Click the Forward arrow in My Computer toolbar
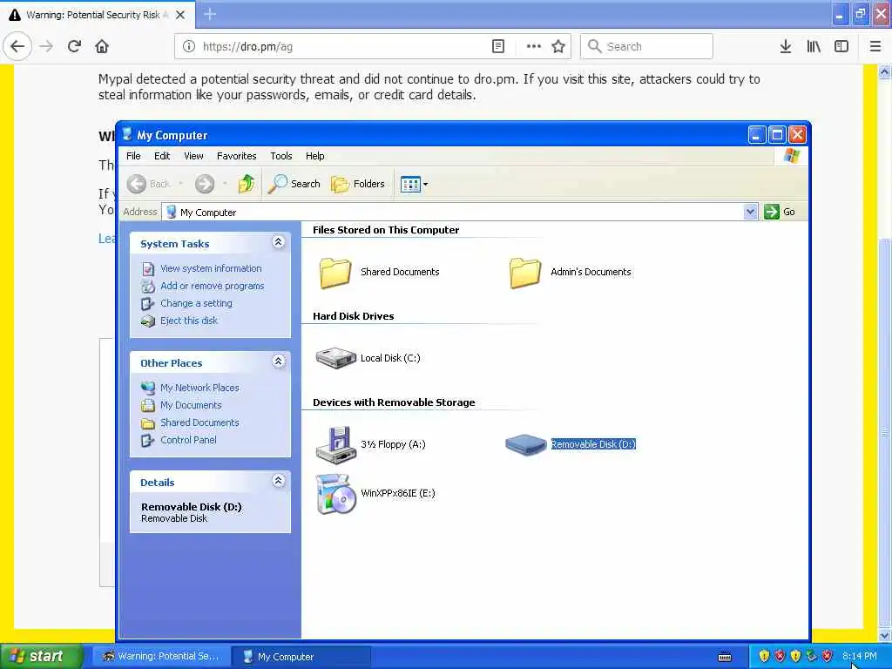The width and height of the screenshot is (892, 669). [x=205, y=184]
